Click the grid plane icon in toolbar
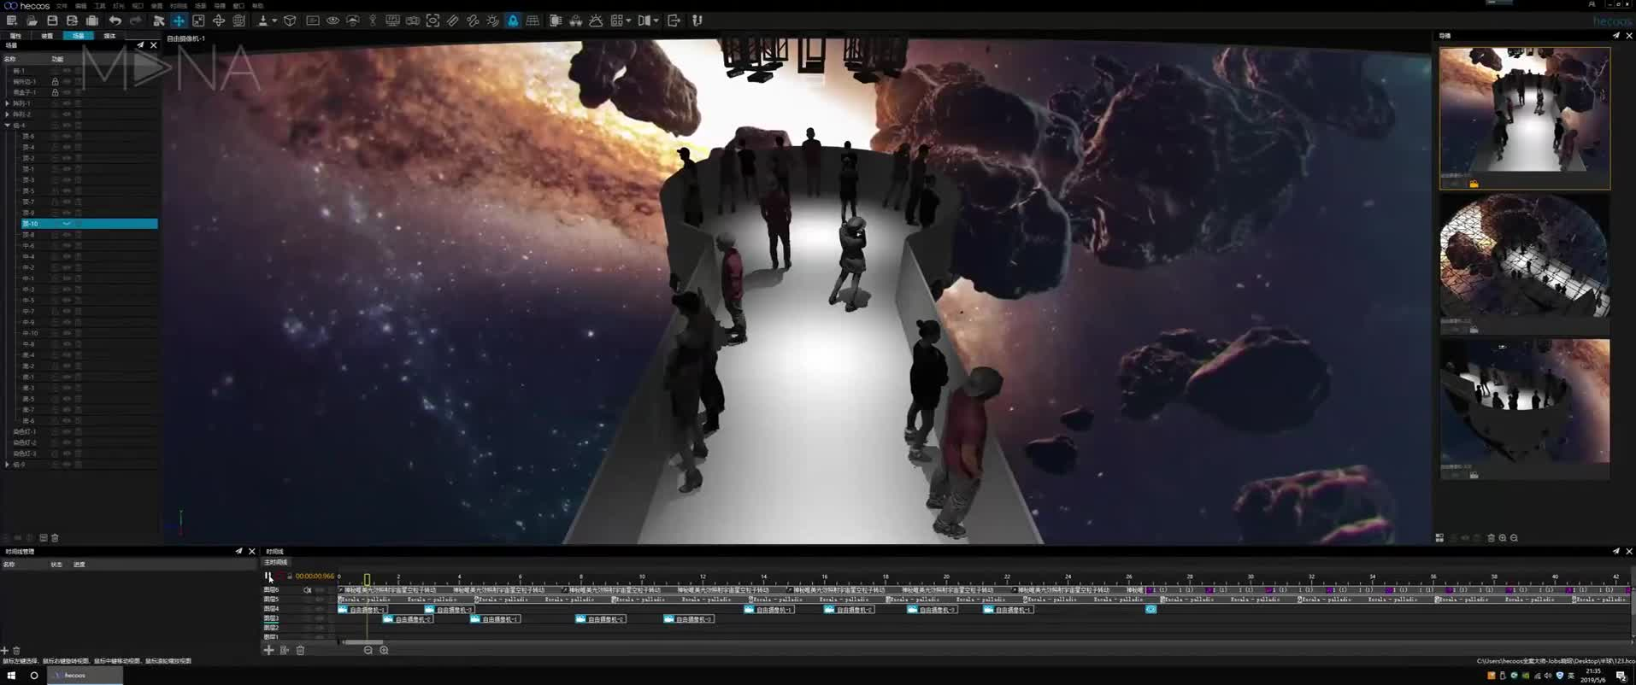 [x=533, y=20]
